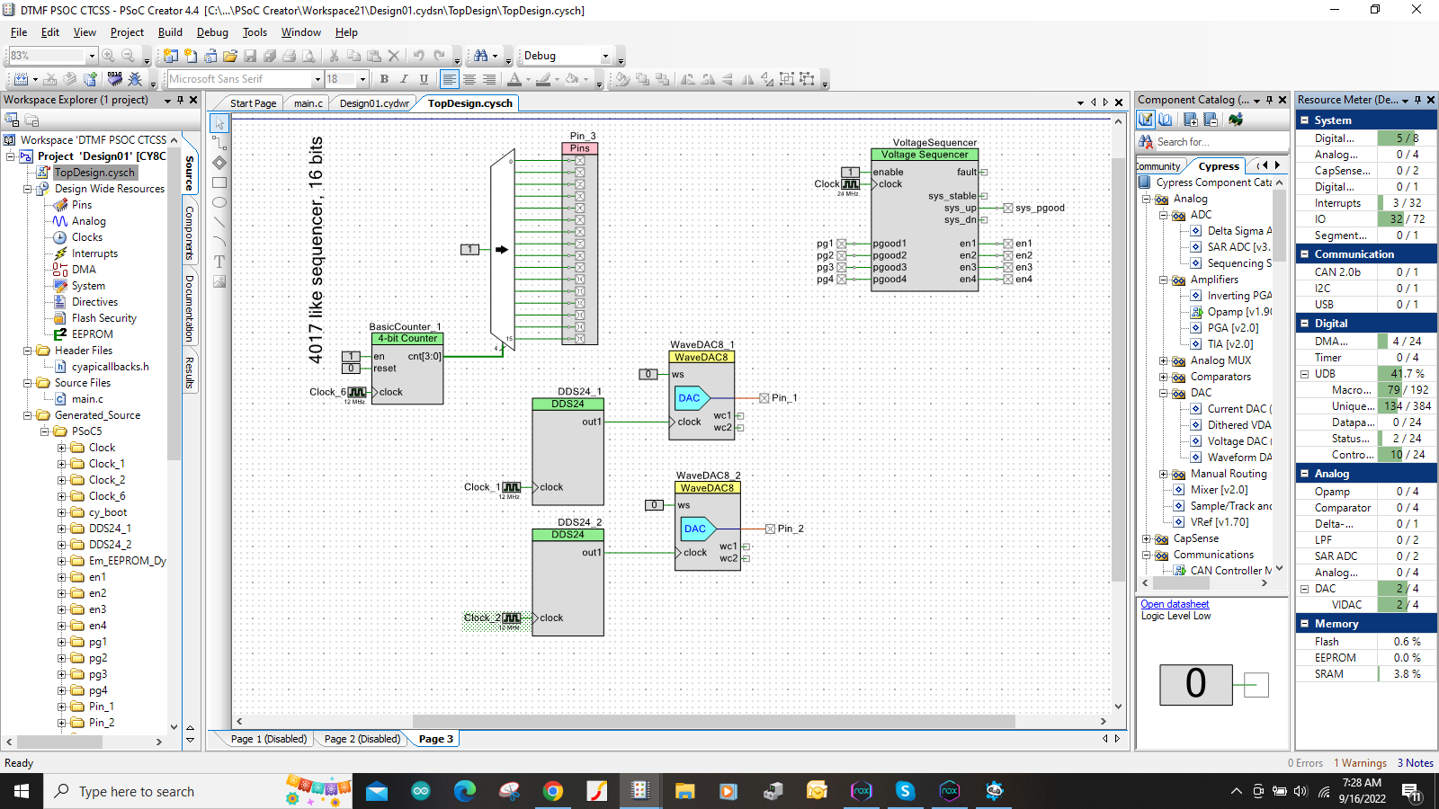This screenshot has width=1439, height=809.
Task: Collapse the Header Files tree node
Action: pyautogui.click(x=28, y=351)
